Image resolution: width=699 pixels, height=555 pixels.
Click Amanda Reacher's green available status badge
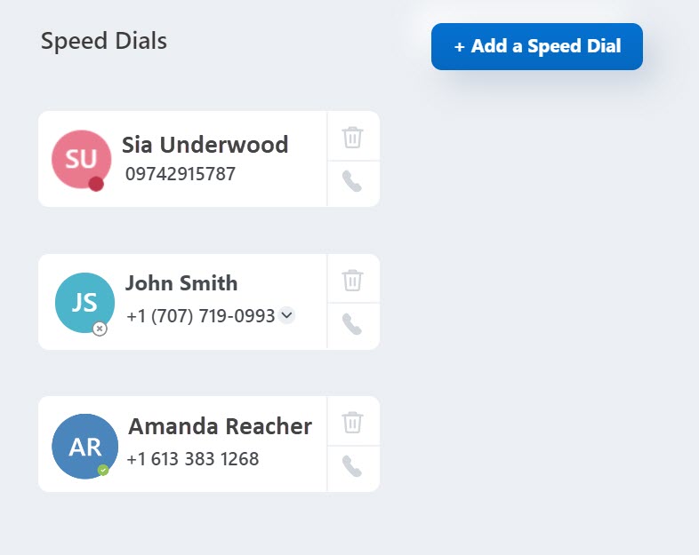click(x=103, y=470)
